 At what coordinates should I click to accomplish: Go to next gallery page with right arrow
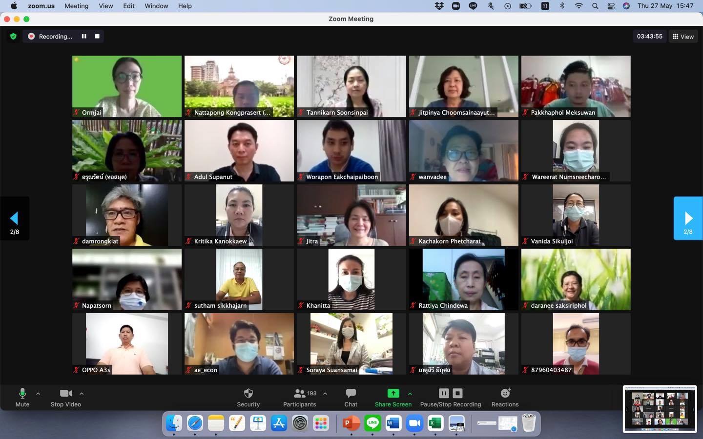coord(688,219)
